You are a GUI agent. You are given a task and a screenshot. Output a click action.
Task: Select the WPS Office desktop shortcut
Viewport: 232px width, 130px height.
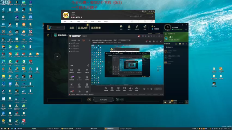coord(24,55)
